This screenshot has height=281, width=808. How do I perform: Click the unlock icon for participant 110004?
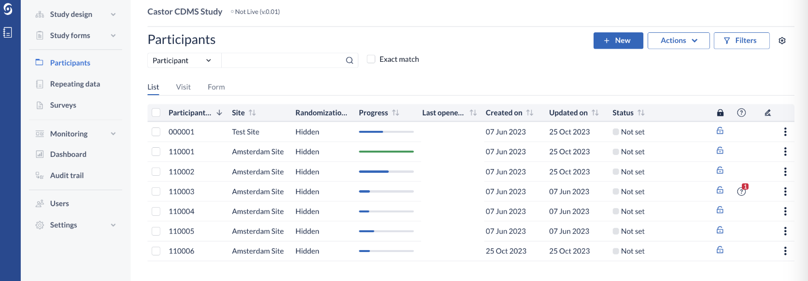tap(720, 210)
